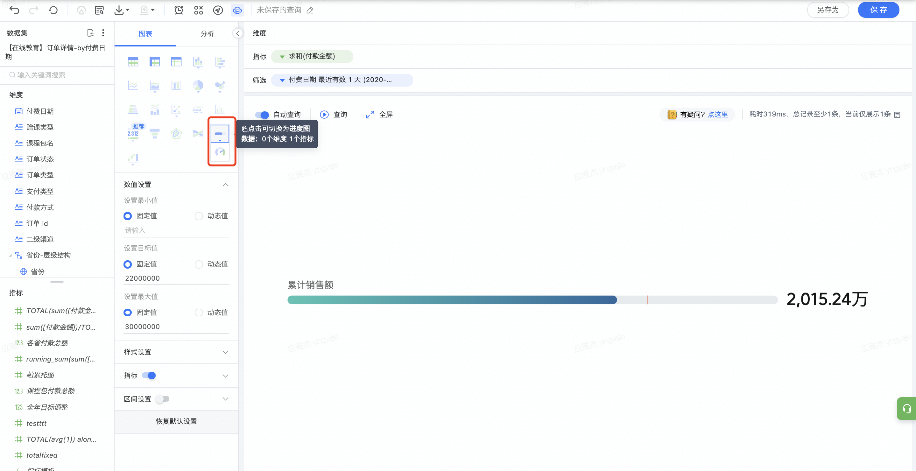Select the waterfall chart type
This screenshot has height=471, width=916.
(x=133, y=158)
